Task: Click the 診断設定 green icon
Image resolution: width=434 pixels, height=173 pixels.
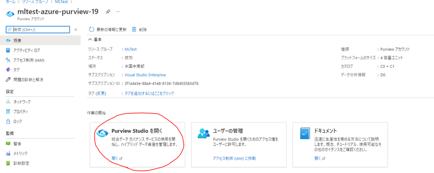Action: pos(8,163)
